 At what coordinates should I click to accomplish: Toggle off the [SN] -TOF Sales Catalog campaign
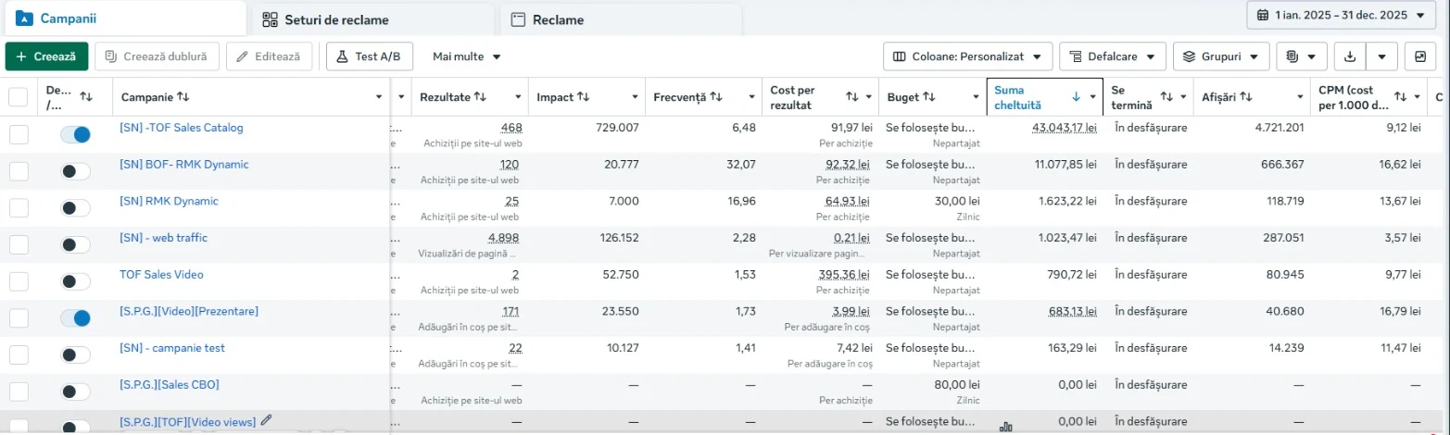(75, 134)
